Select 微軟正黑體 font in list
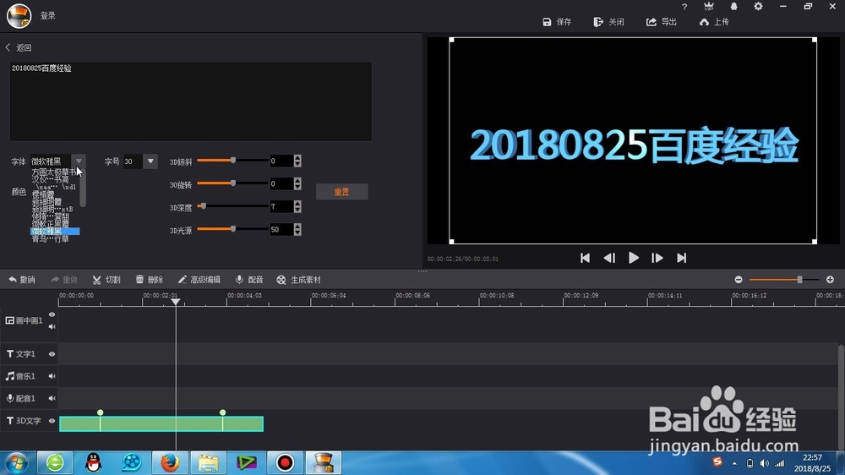The width and height of the screenshot is (845, 475). (50, 223)
